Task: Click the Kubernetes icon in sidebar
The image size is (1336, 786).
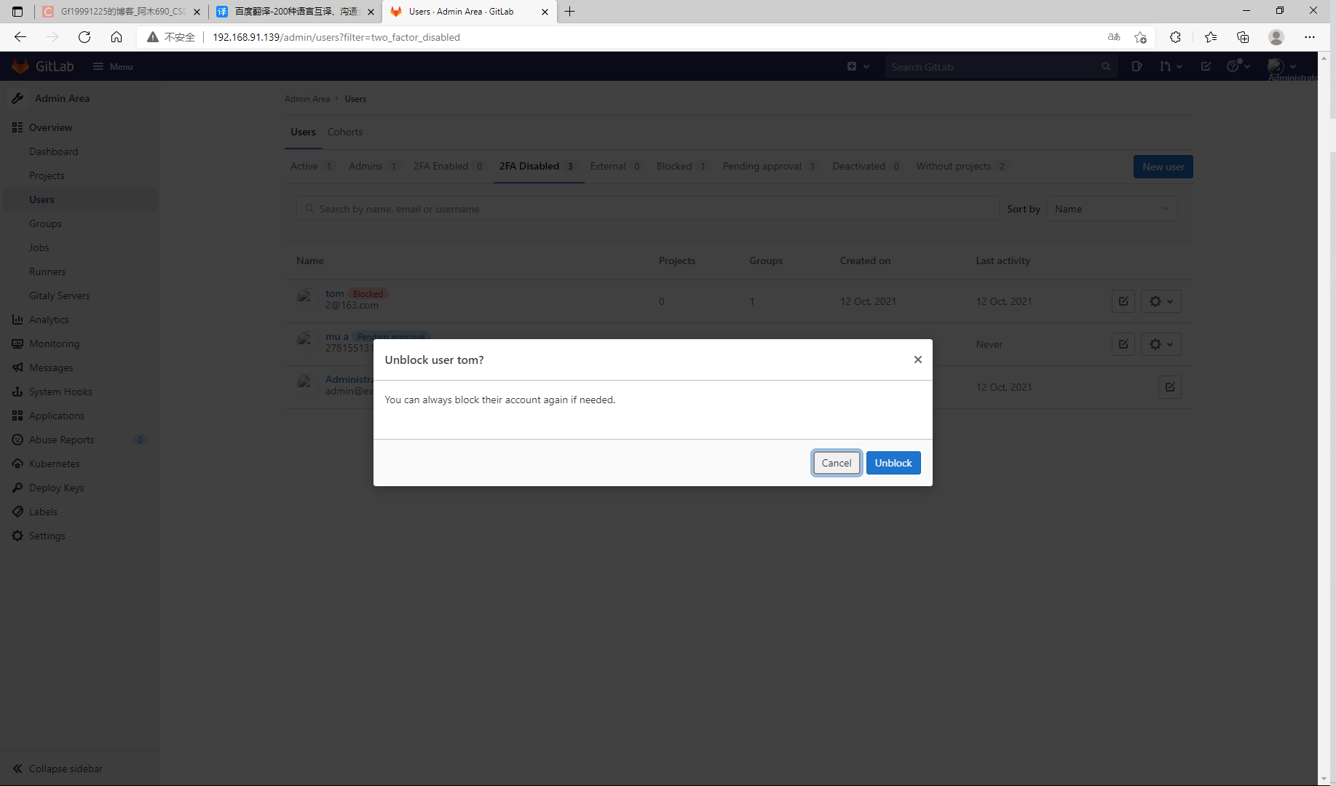Action: coord(17,464)
